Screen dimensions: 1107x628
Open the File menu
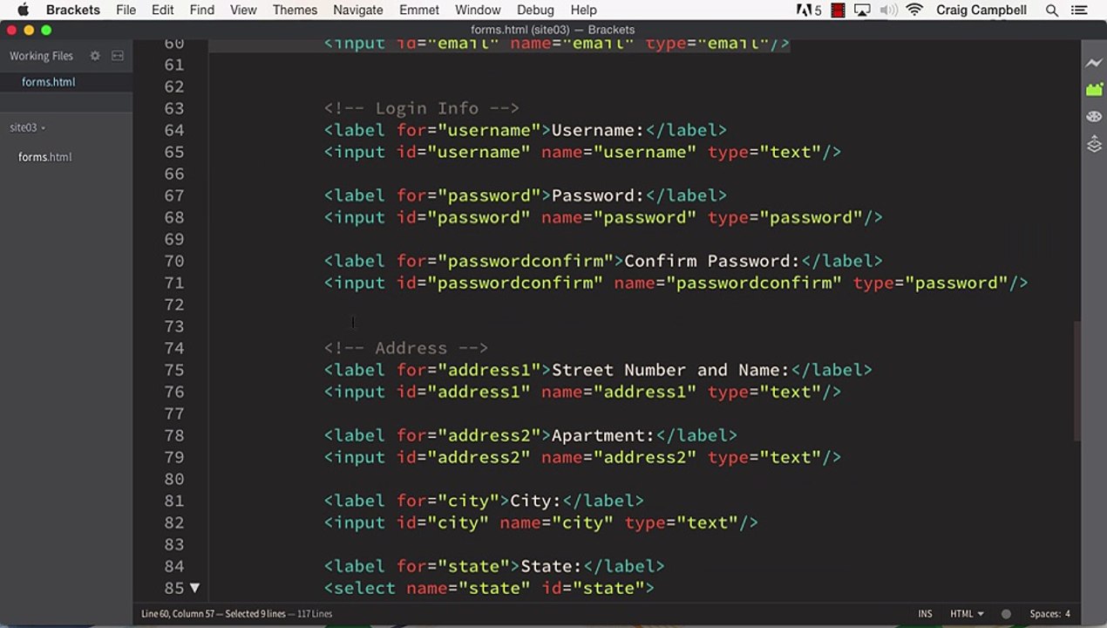pyautogui.click(x=126, y=10)
